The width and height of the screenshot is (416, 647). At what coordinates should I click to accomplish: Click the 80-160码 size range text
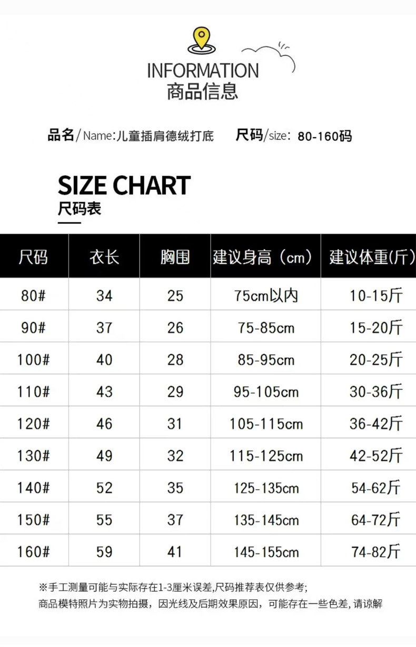[x=324, y=137]
